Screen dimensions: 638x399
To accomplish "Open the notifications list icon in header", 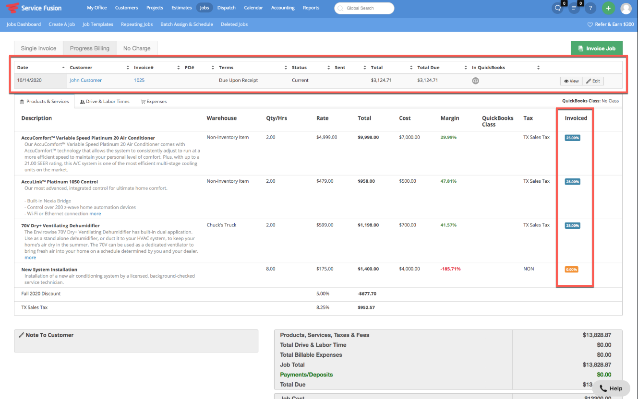I will tap(575, 8).
